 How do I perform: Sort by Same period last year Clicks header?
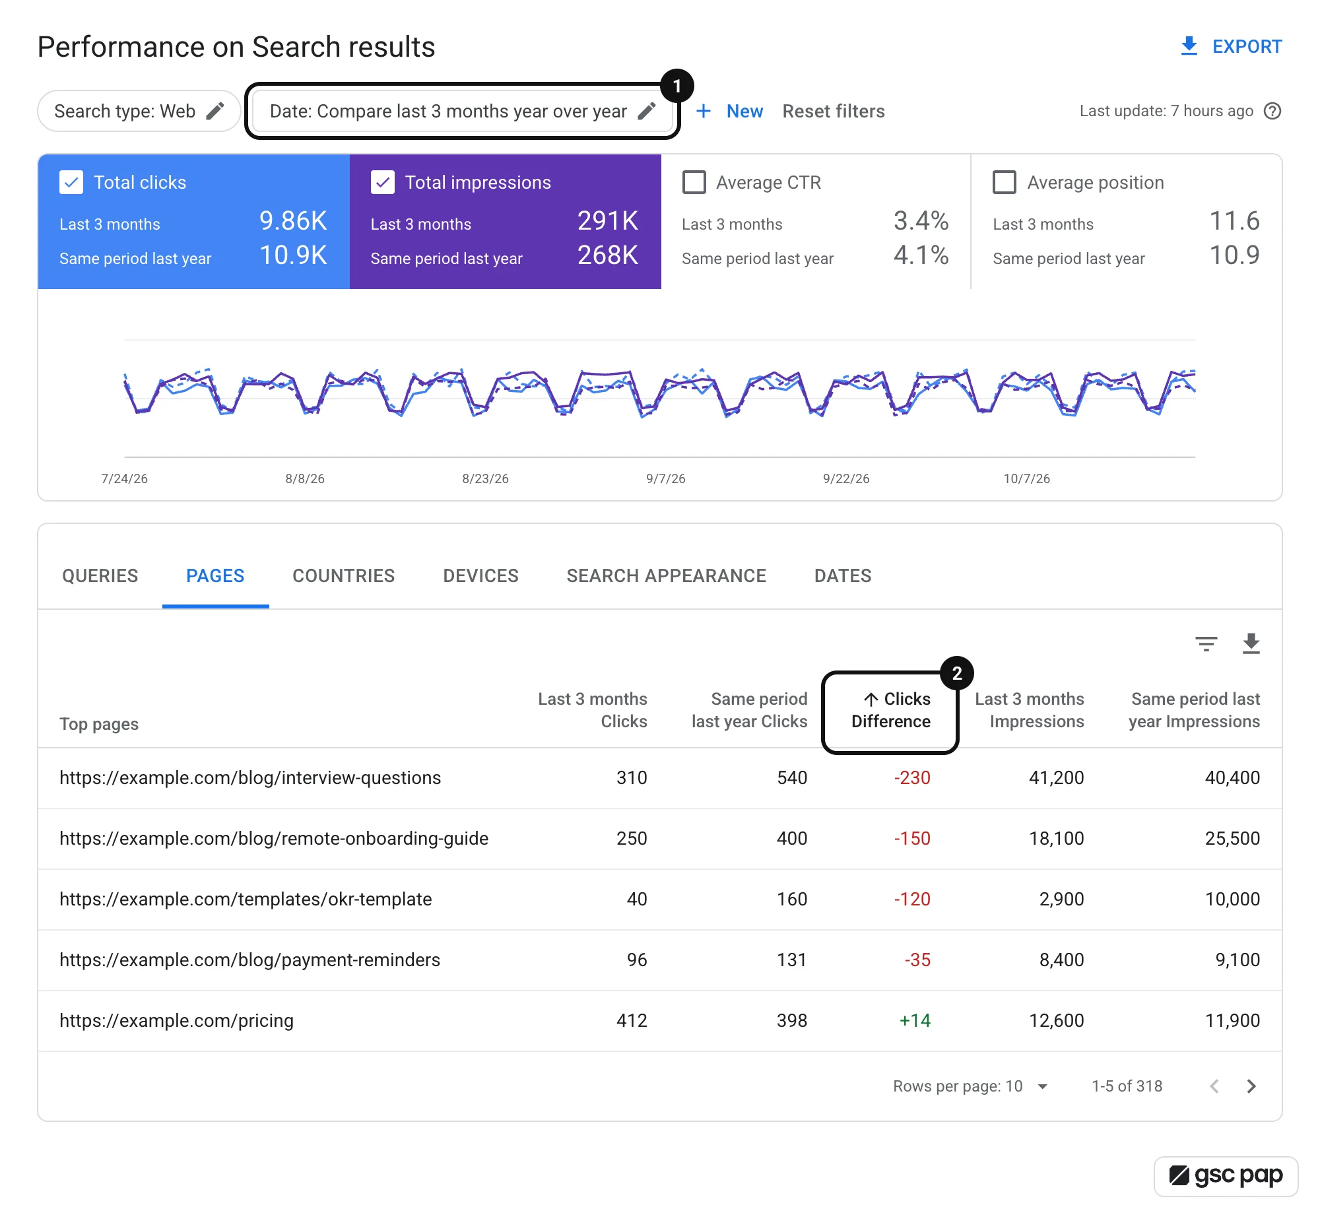[749, 711]
